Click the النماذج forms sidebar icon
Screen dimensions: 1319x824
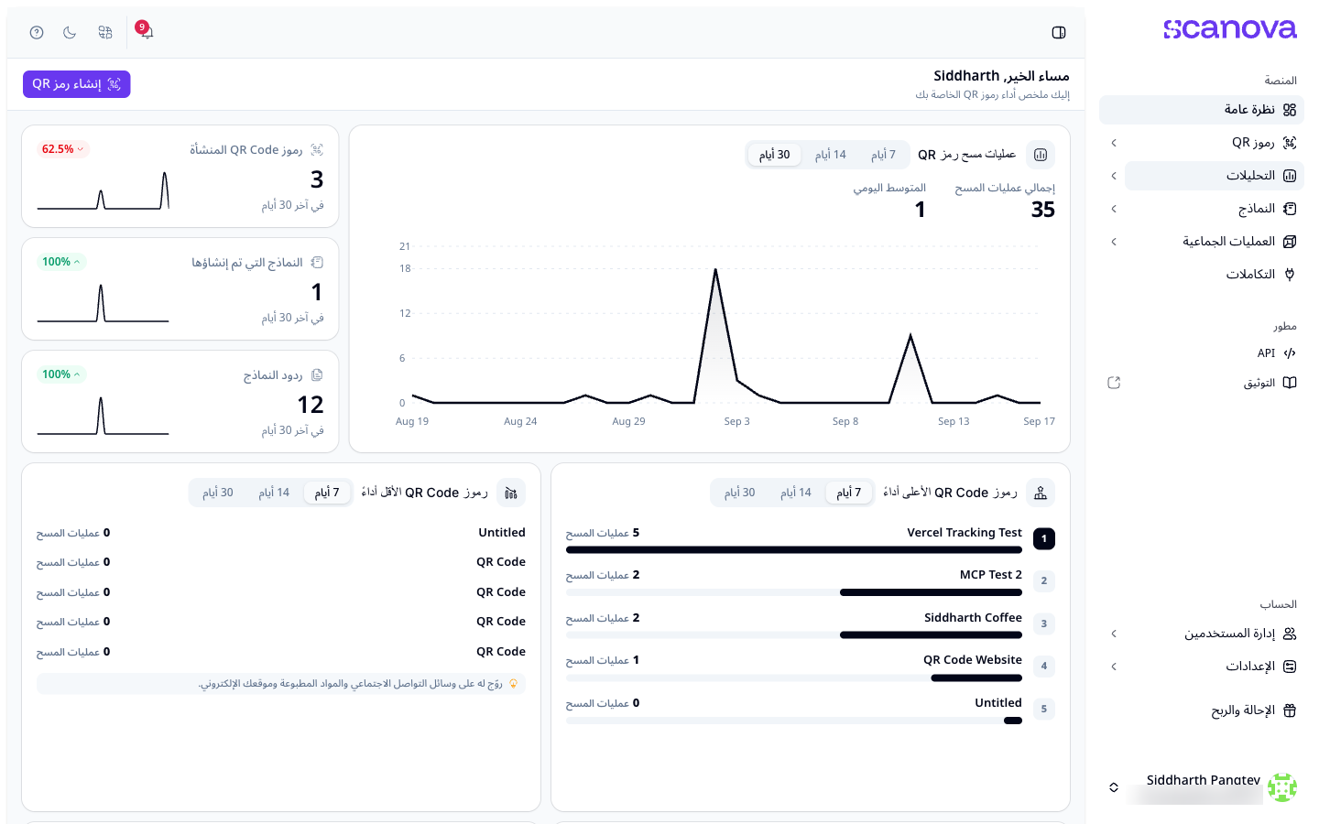tap(1290, 209)
